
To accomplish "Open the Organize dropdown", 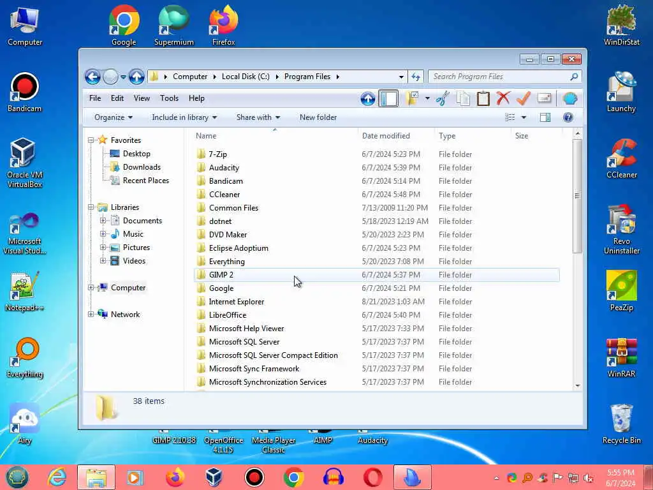I will pyautogui.click(x=114, y=117).
